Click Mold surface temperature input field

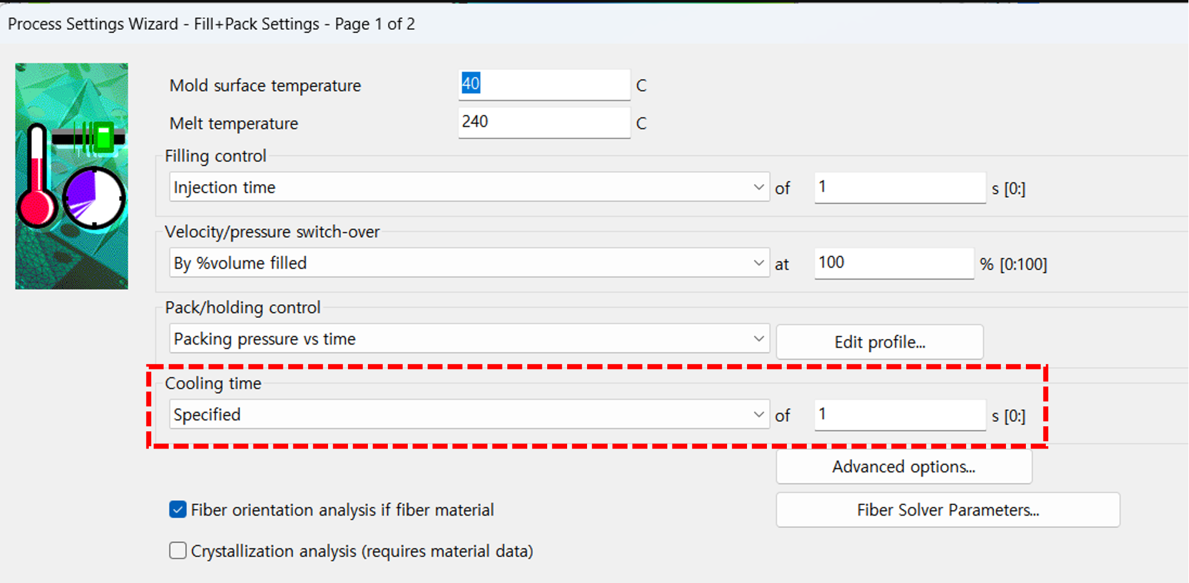click(544, 85)
